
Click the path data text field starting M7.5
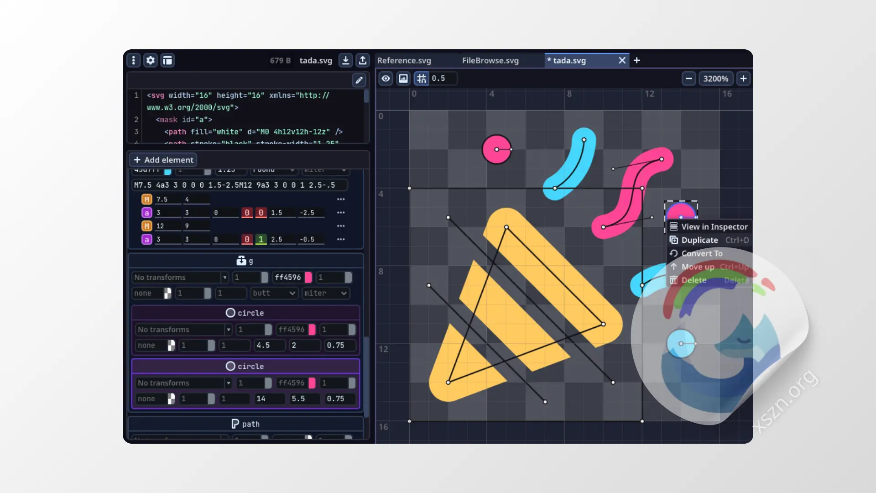[x=239, y=185]
